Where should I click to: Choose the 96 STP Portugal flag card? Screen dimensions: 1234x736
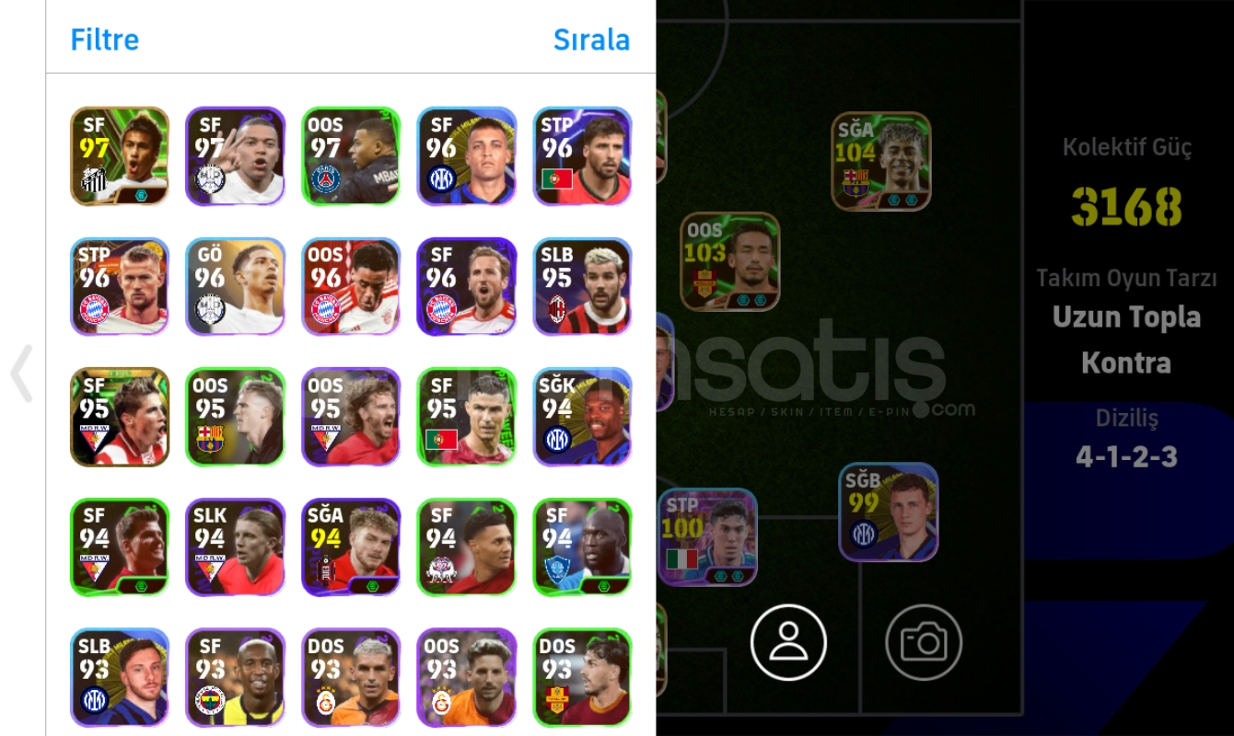582,155
